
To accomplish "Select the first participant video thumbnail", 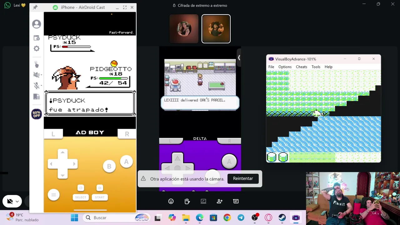I will (184, 29).
